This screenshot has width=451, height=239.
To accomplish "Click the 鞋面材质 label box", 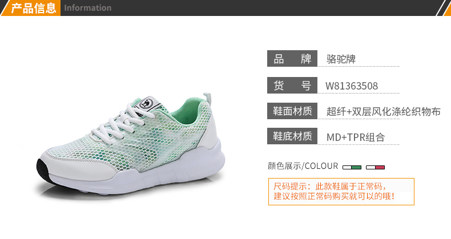I will (x=292, y=111).
